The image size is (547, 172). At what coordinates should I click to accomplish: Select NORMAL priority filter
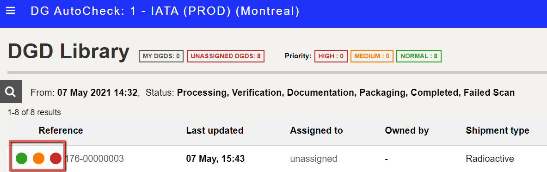click(419, 56)
